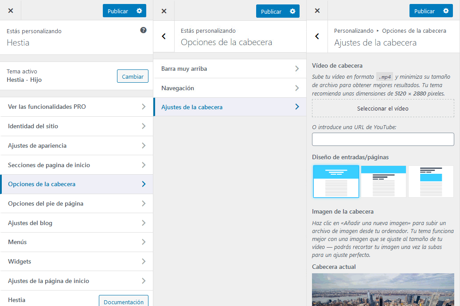This screenshot has height=306, width=460.
Task: Click the current header image thumbnail
Action: point(383,290)
